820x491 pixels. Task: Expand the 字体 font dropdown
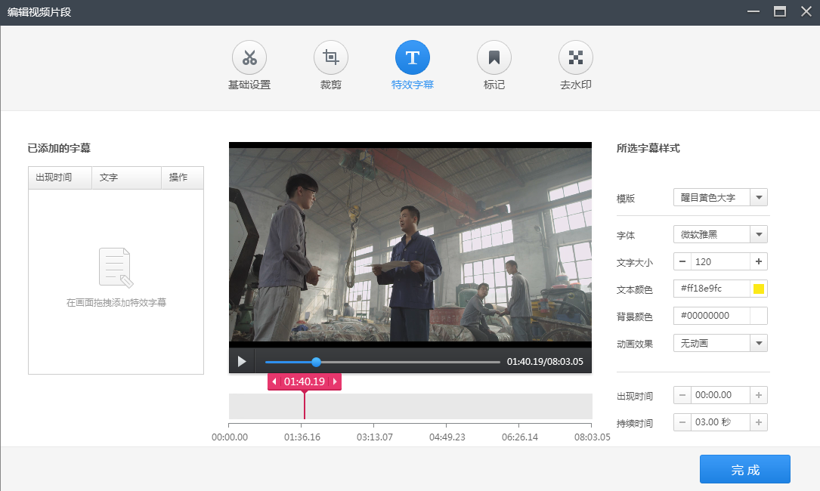[759, 235]
